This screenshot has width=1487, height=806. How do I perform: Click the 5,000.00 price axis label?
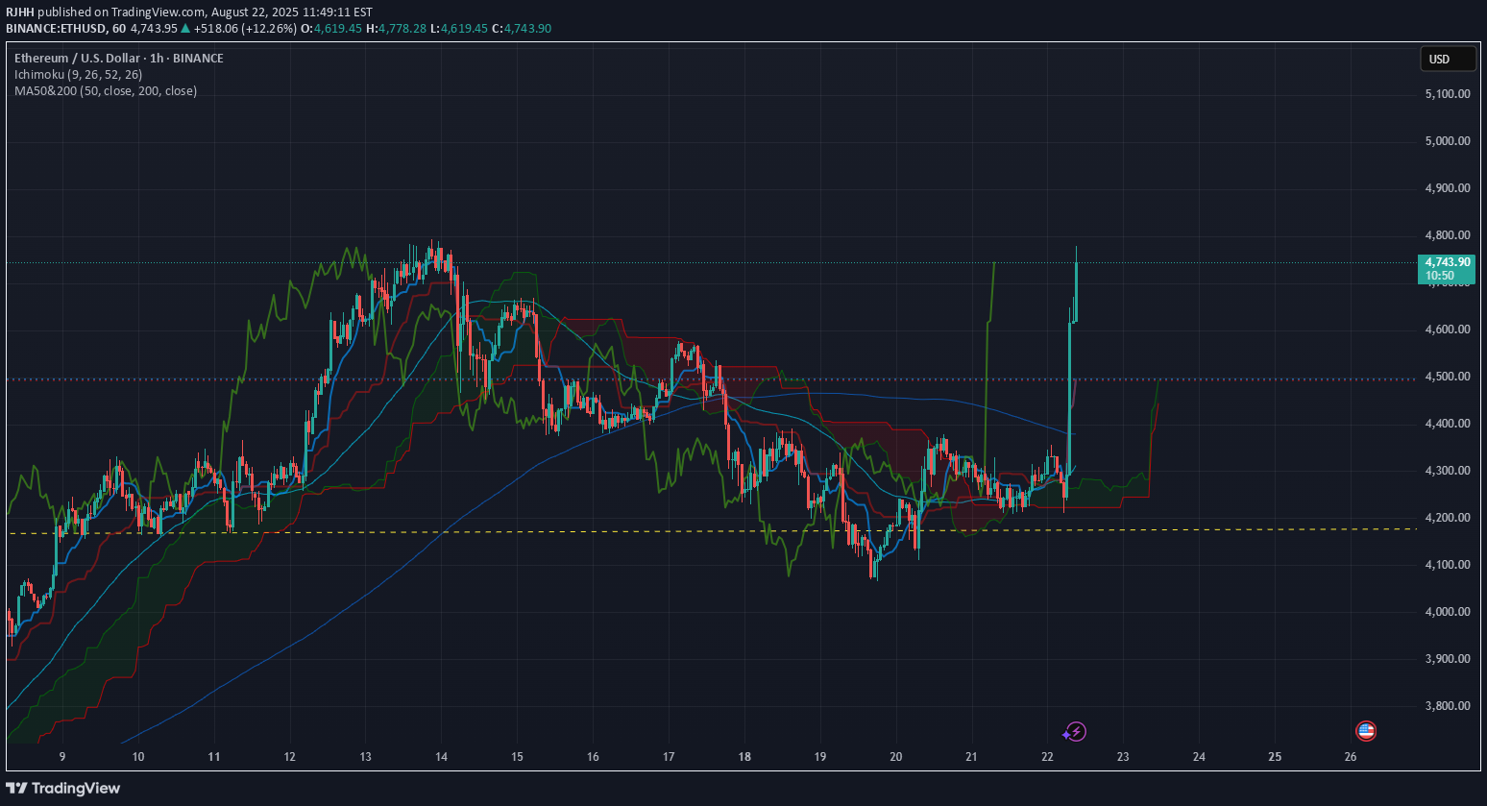click(x=1448, y=141)
